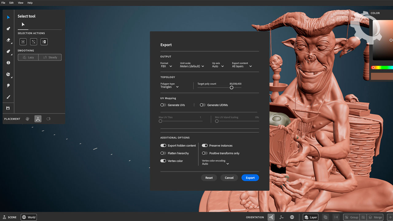Click the blue Export button
Screen dimensions: 393x221
(250, 178)
